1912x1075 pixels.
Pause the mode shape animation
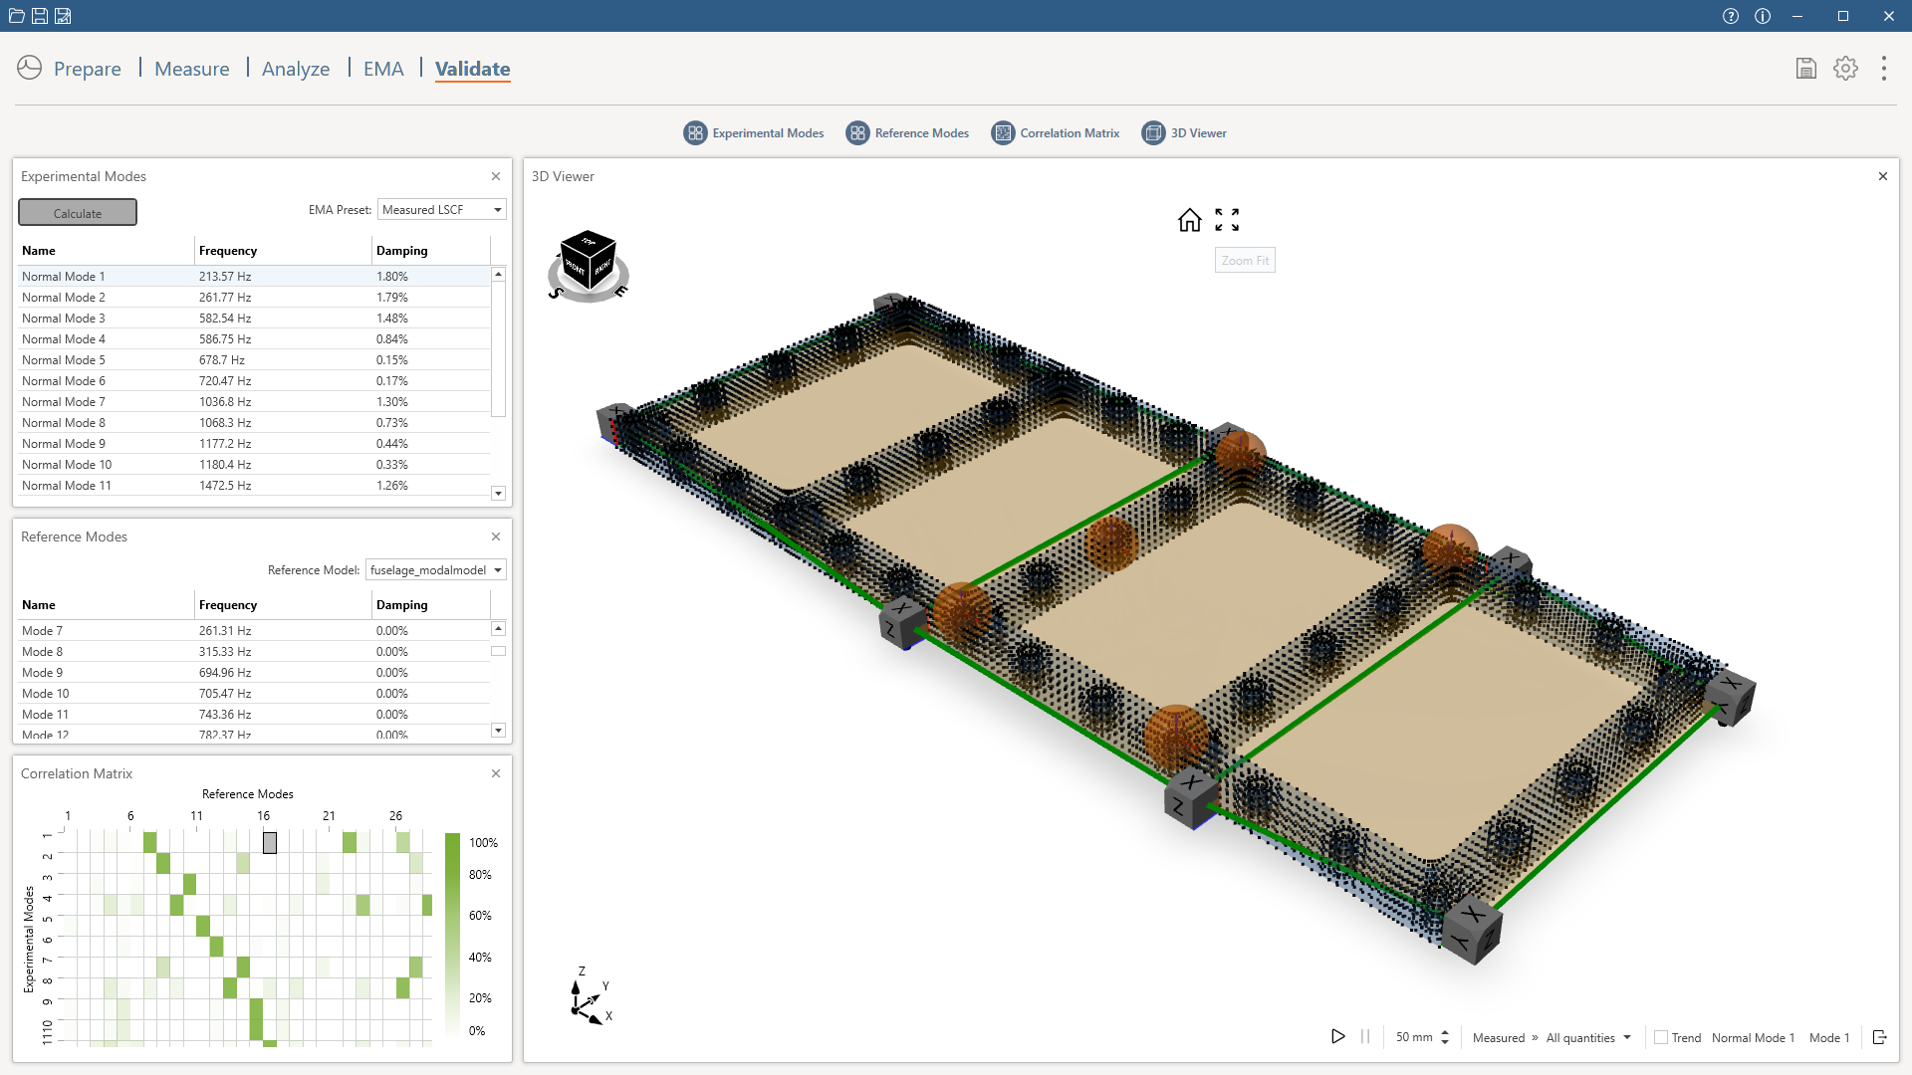tap(1365, 1037)
